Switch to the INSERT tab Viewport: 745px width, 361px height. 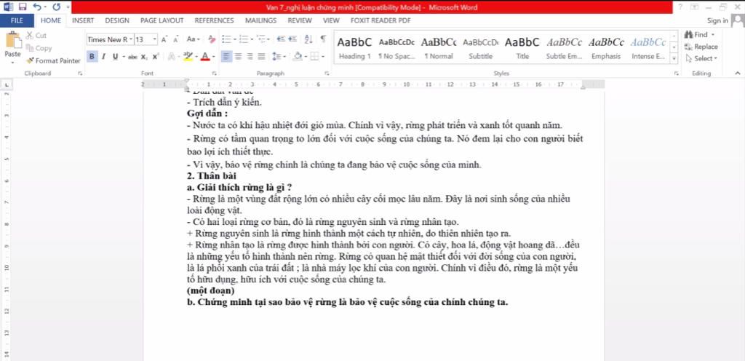coord(83,20)
